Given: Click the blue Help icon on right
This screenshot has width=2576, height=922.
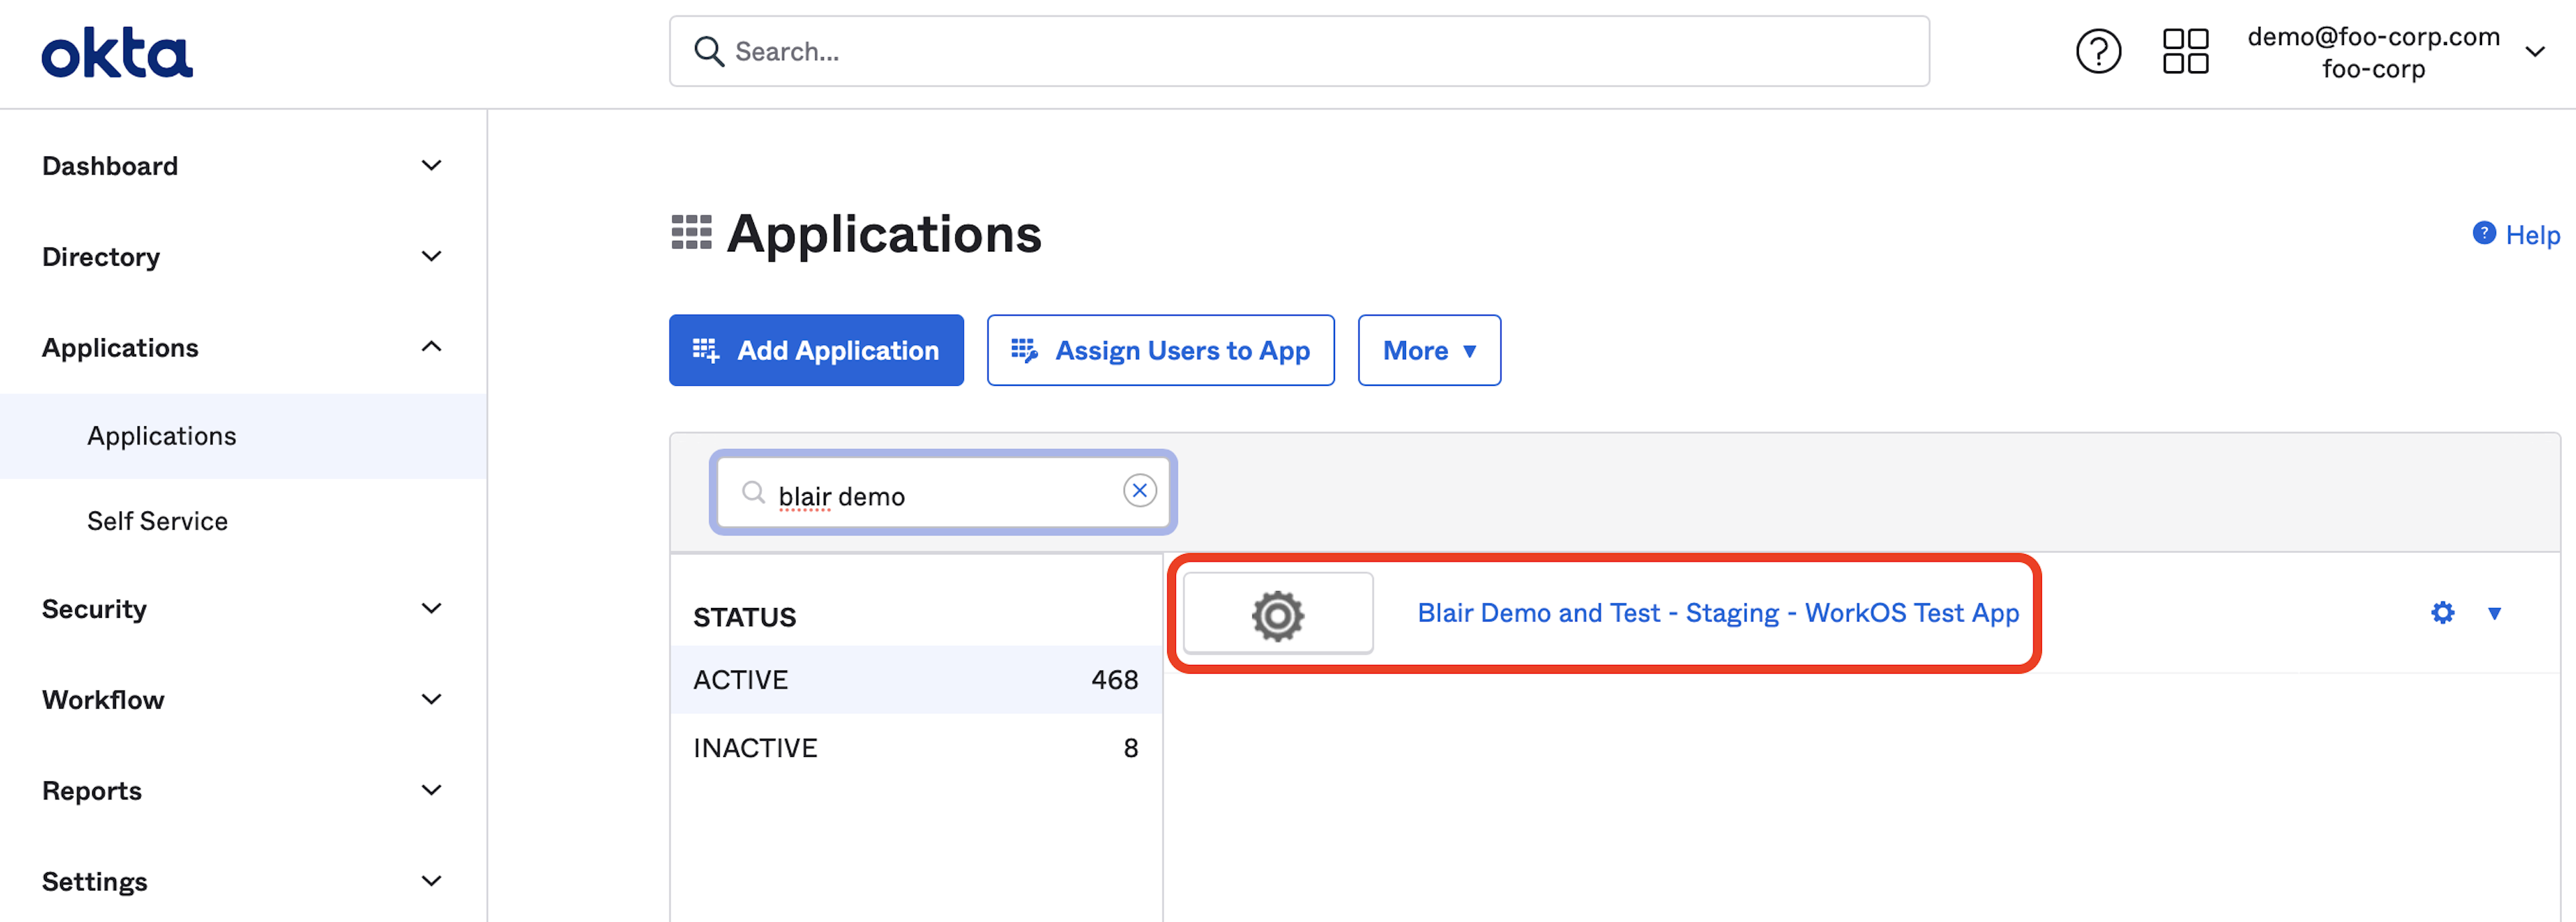Looking at the screenshot, I should click(x=2484, y=233).
